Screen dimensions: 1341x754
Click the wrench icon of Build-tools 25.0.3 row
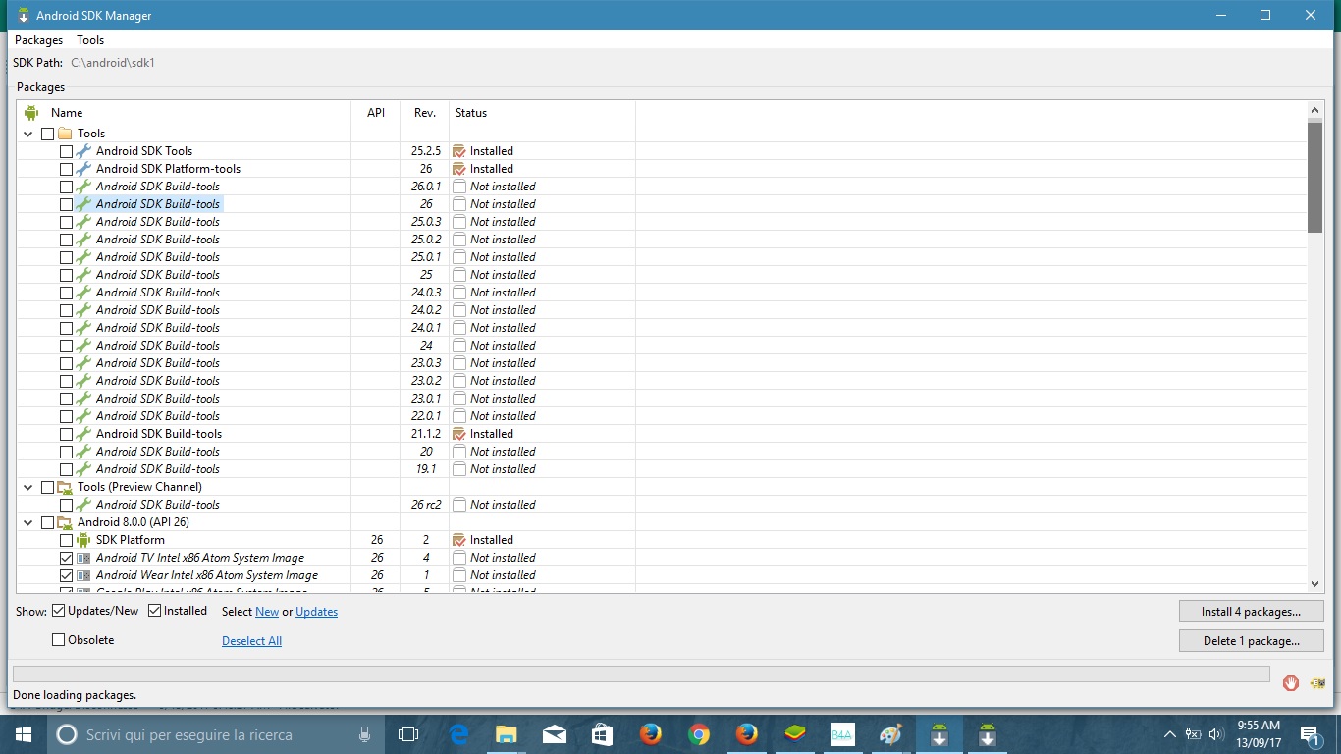(83, 222)
